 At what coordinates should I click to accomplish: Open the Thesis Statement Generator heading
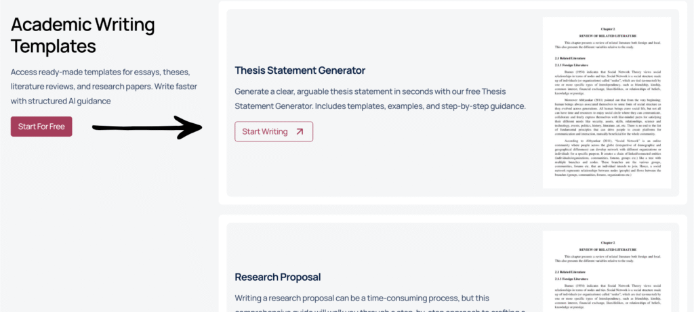click(300, 70)
